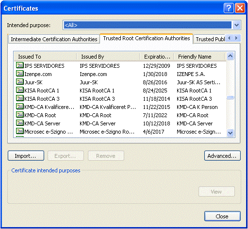Click the View button
The image size is (248, 229).
[x=216, y=192]
